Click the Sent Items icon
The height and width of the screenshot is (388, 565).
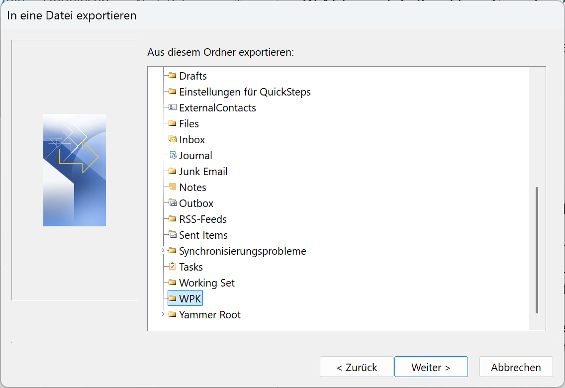[173, 234]
